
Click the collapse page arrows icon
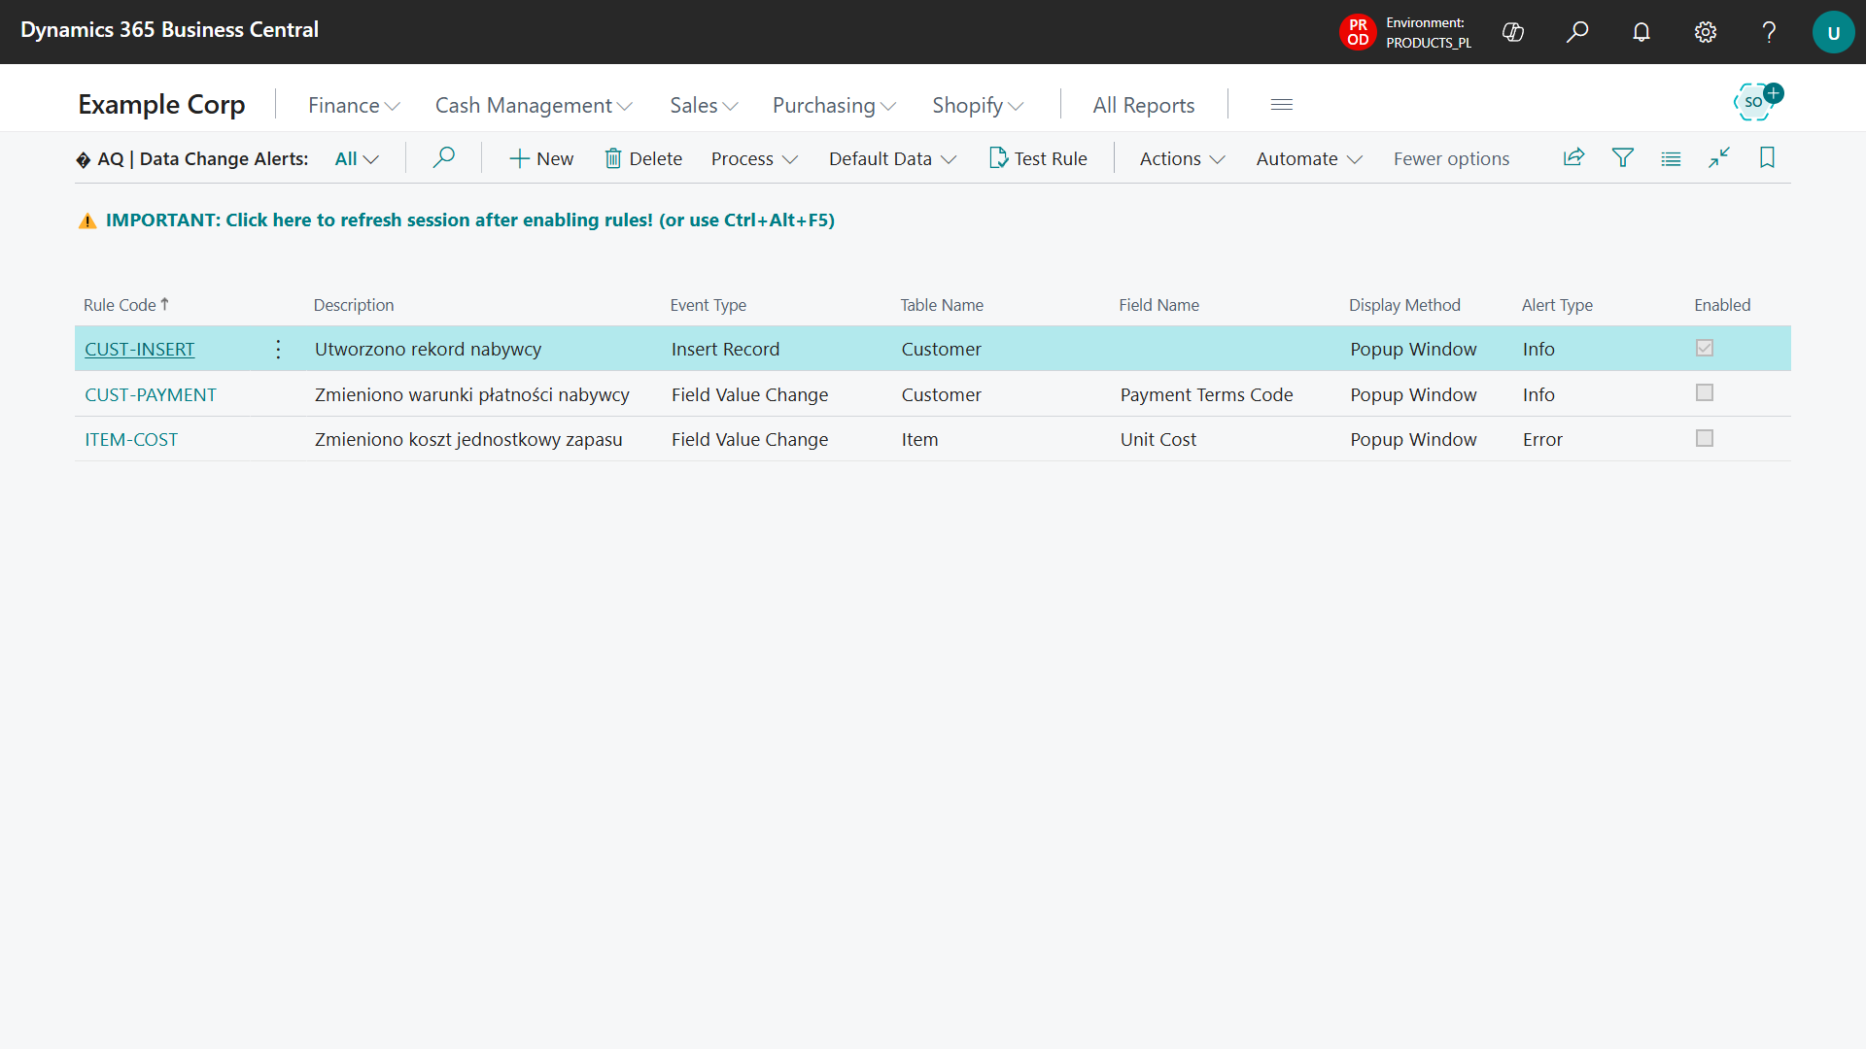(x=1718, y=158)
